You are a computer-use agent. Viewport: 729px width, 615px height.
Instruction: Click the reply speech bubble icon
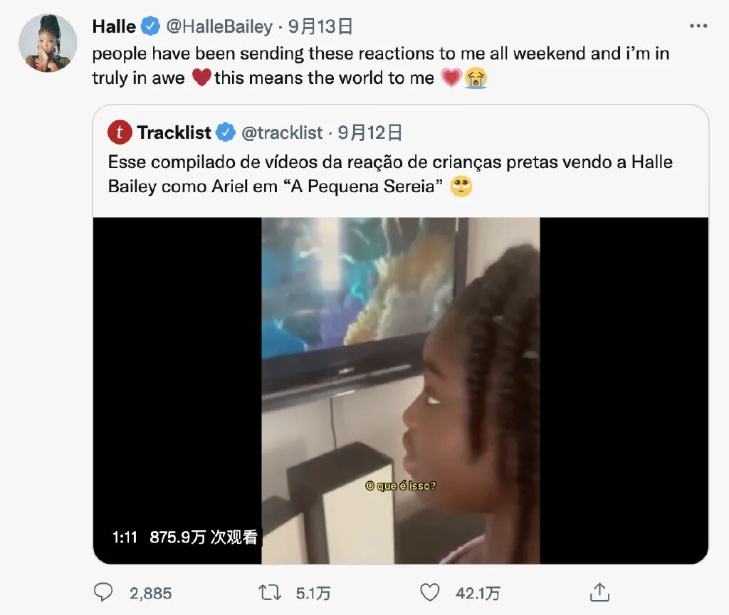[103, 593]
